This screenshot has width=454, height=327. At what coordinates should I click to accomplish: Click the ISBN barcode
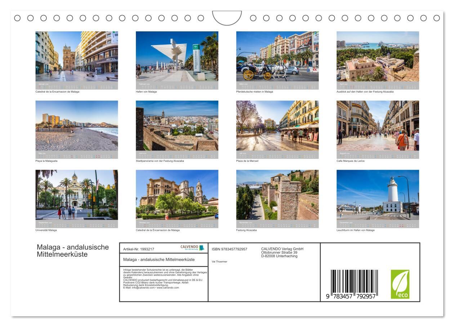[x=354, y=285]
